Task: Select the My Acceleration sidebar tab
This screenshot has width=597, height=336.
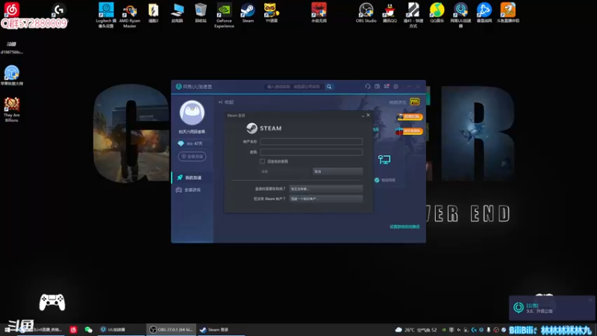Action: (x=193, y=178)
